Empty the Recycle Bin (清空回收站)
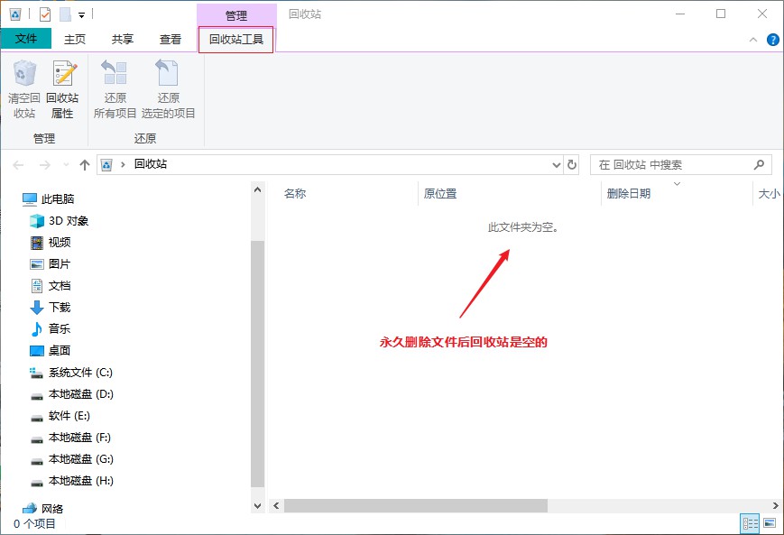Screen dimensions: 784x535 [24, 88]
